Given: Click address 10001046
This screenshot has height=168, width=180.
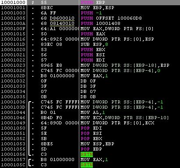Looking at the screenshot, I should tap(13, 118).
